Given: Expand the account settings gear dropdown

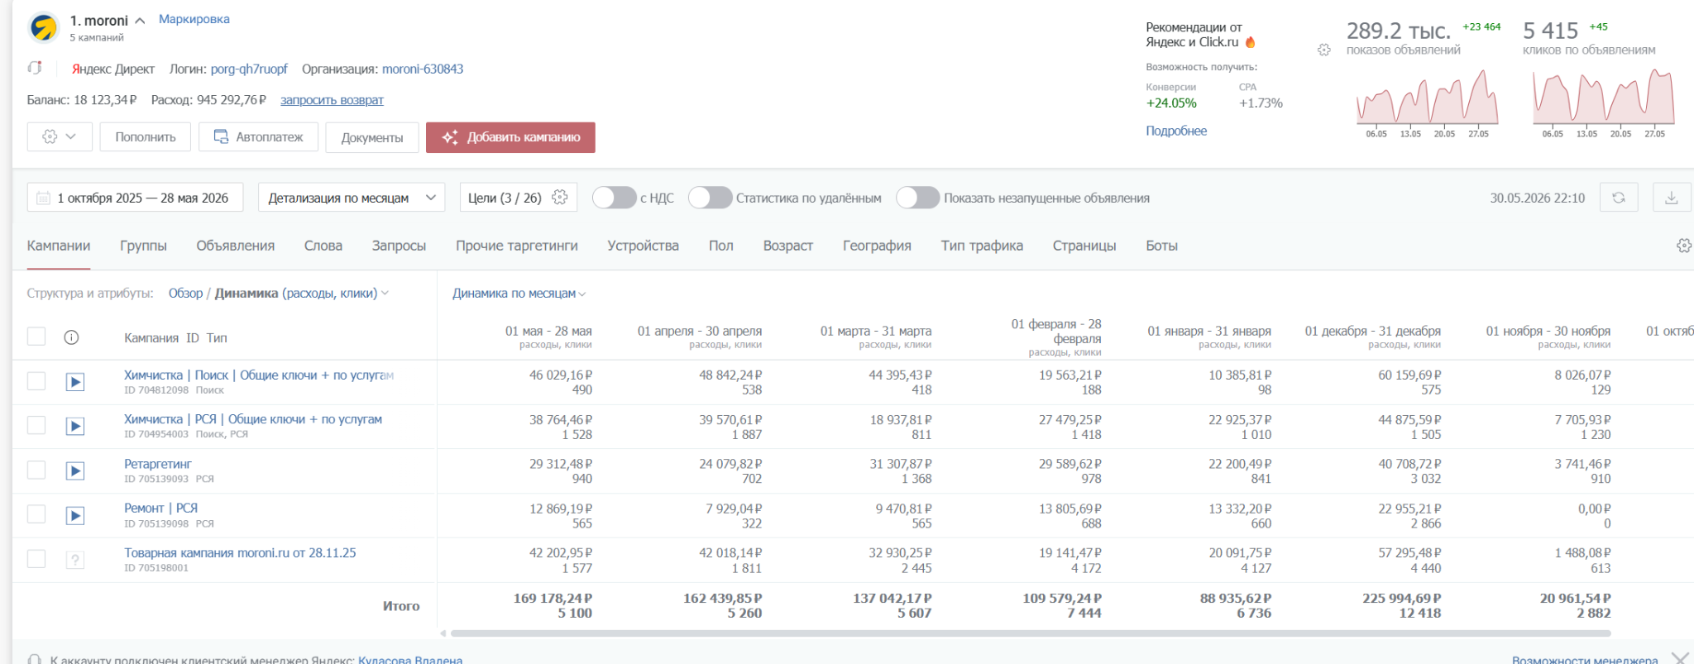Looking at the screenshot, I should 59,137.
